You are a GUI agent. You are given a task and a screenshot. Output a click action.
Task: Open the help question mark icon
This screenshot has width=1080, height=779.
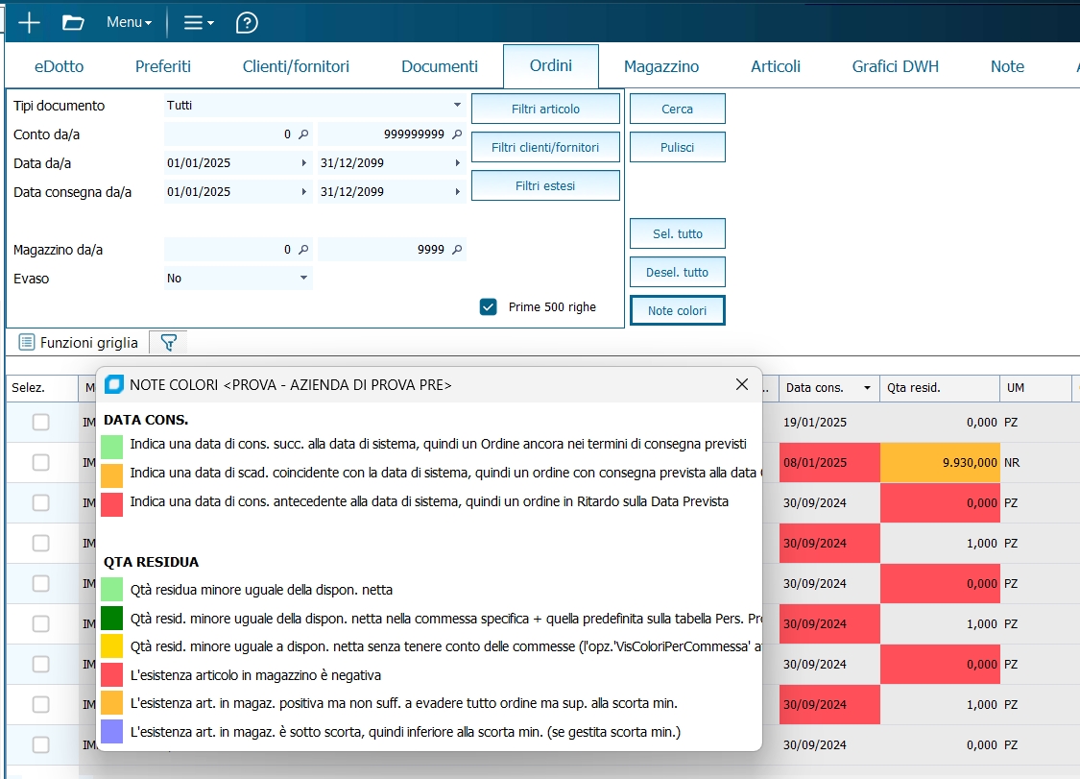coord(247,23)
